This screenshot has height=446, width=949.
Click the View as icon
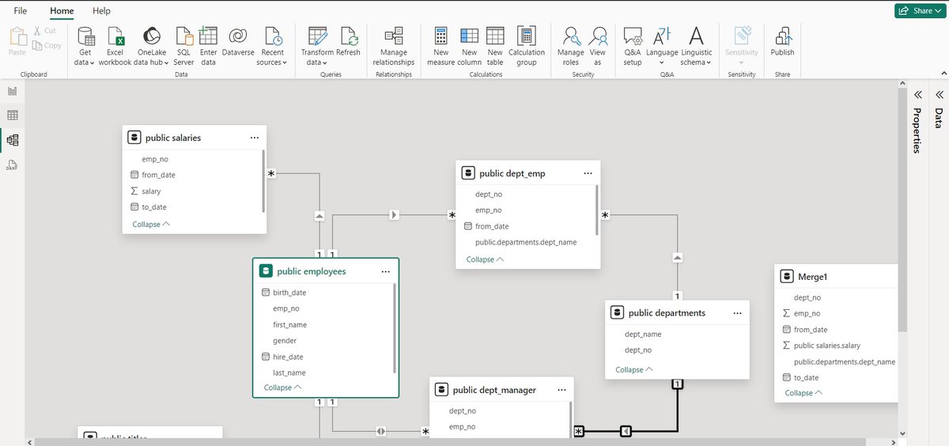coord(598,36)
